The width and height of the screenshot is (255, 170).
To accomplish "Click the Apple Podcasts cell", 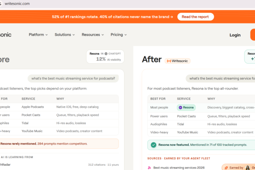I will [x=33, y=107].
